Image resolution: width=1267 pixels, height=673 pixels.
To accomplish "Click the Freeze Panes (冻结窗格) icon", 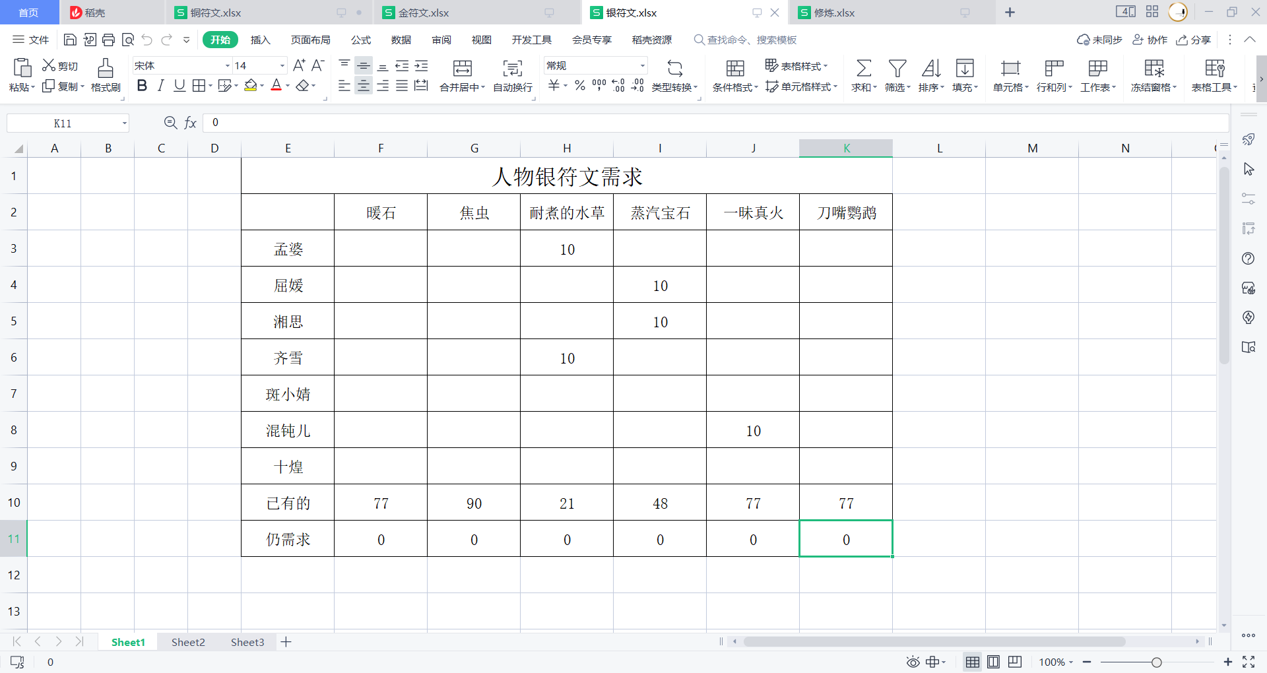I will click(x=1153, y=68).
